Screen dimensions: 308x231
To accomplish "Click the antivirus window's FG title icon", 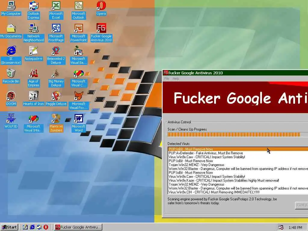I will pyautogui.click(x=166, y=73).
